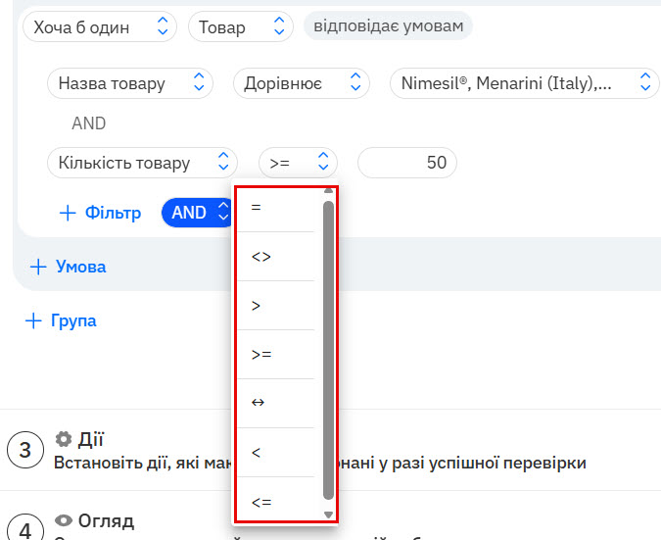Open the blue AND logic operator selector

click(198, 213)
